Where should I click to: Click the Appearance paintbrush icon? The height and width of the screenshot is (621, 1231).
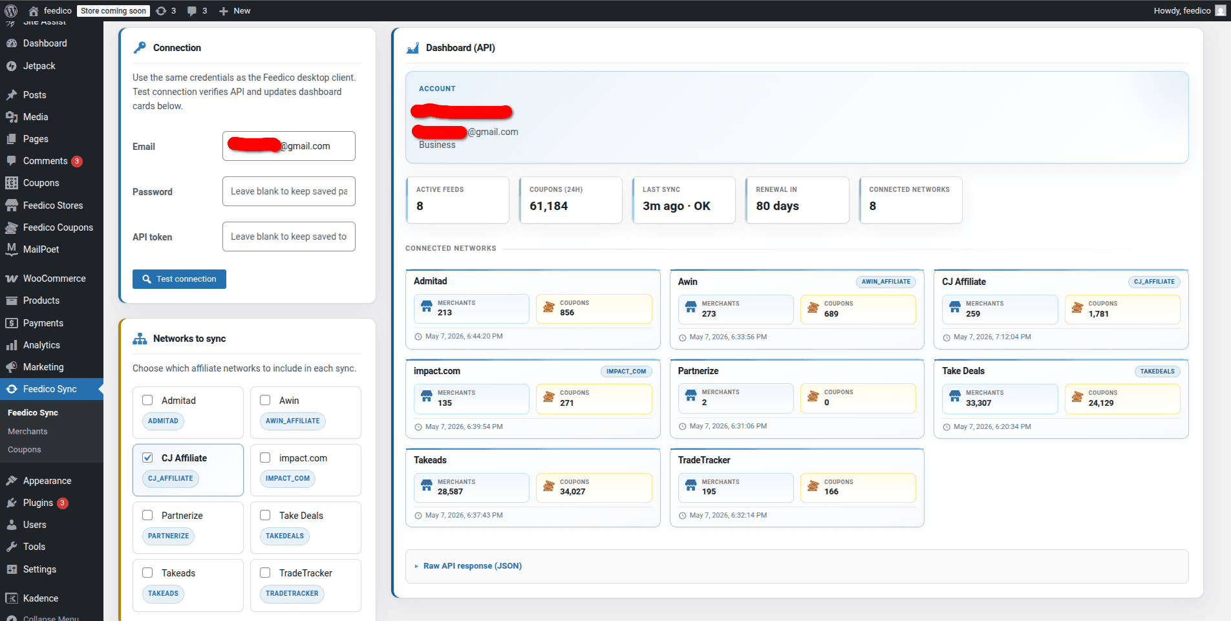[x=12, y=481]
